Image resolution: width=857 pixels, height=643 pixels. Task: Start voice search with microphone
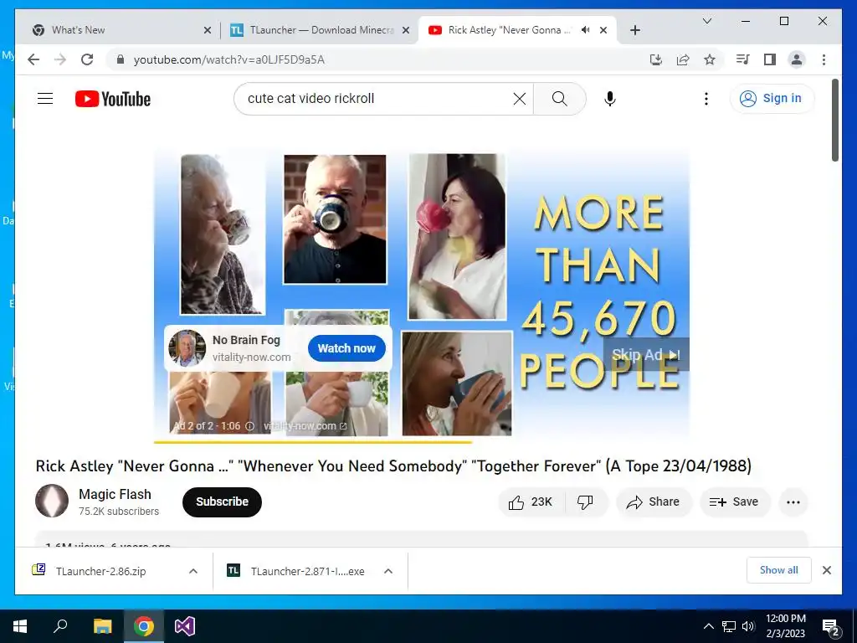(x=610, y=99)
